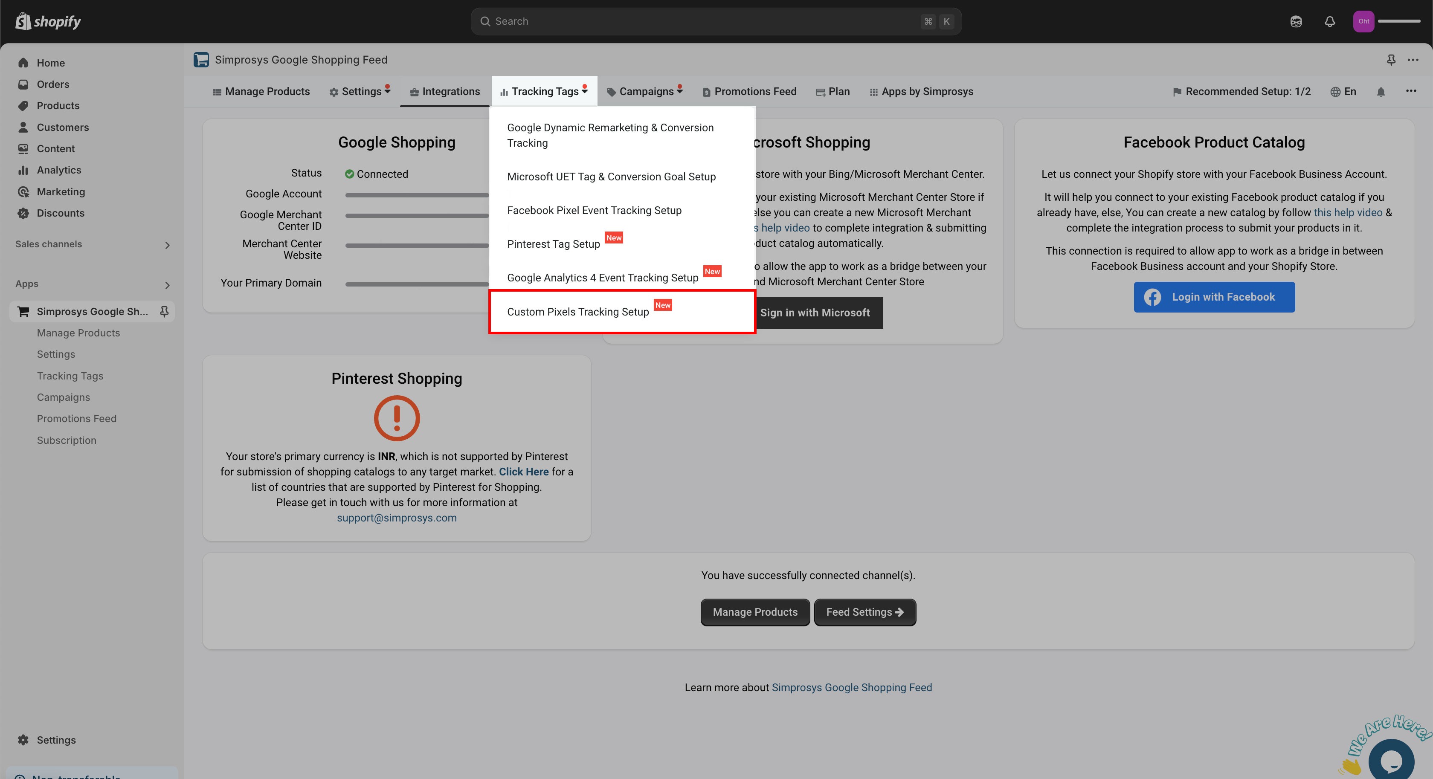Click the Connected status indicator
1433x779 pixels.
(377, 174)
